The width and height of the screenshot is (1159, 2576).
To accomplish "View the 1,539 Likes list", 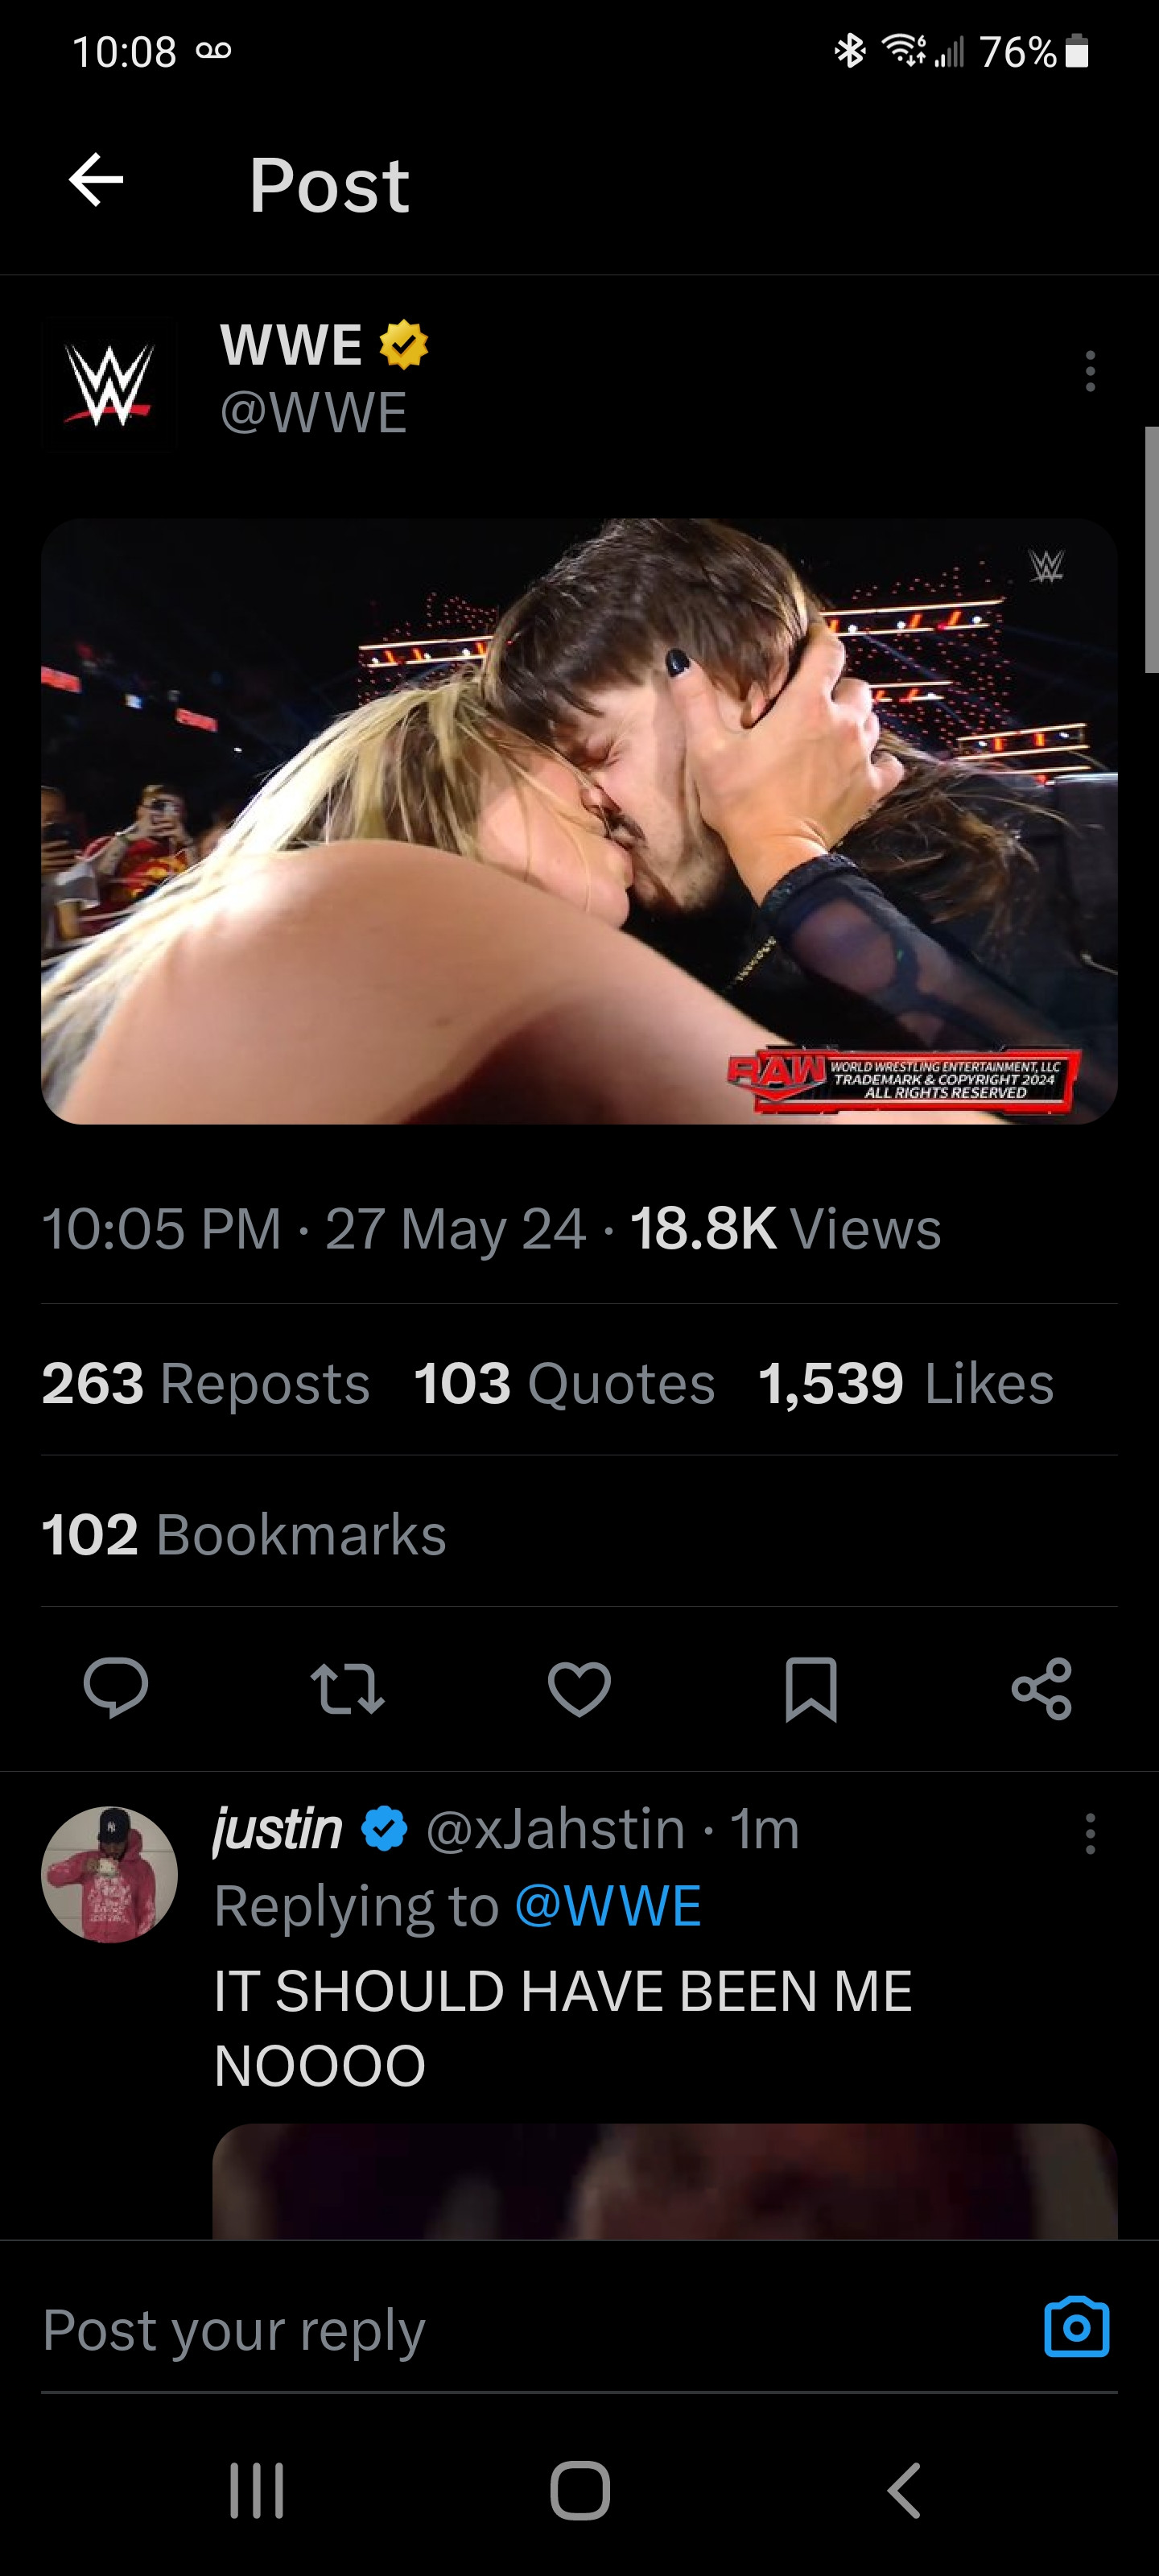I will (x=906, y=1383).
